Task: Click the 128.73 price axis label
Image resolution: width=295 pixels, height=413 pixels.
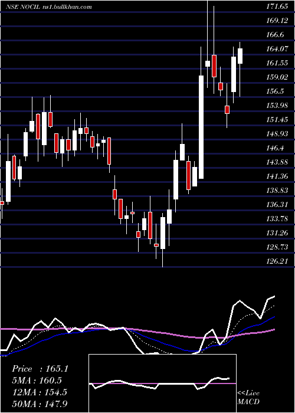Action: coord(277,248)
